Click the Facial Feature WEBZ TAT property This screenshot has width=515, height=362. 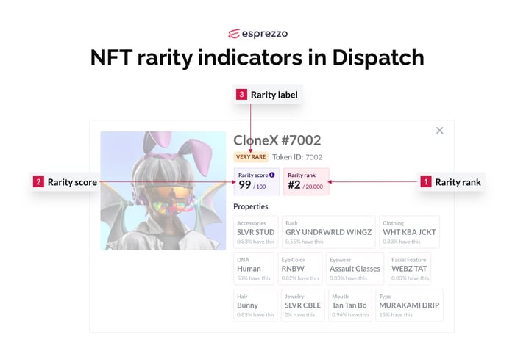[x=409, y=269]
